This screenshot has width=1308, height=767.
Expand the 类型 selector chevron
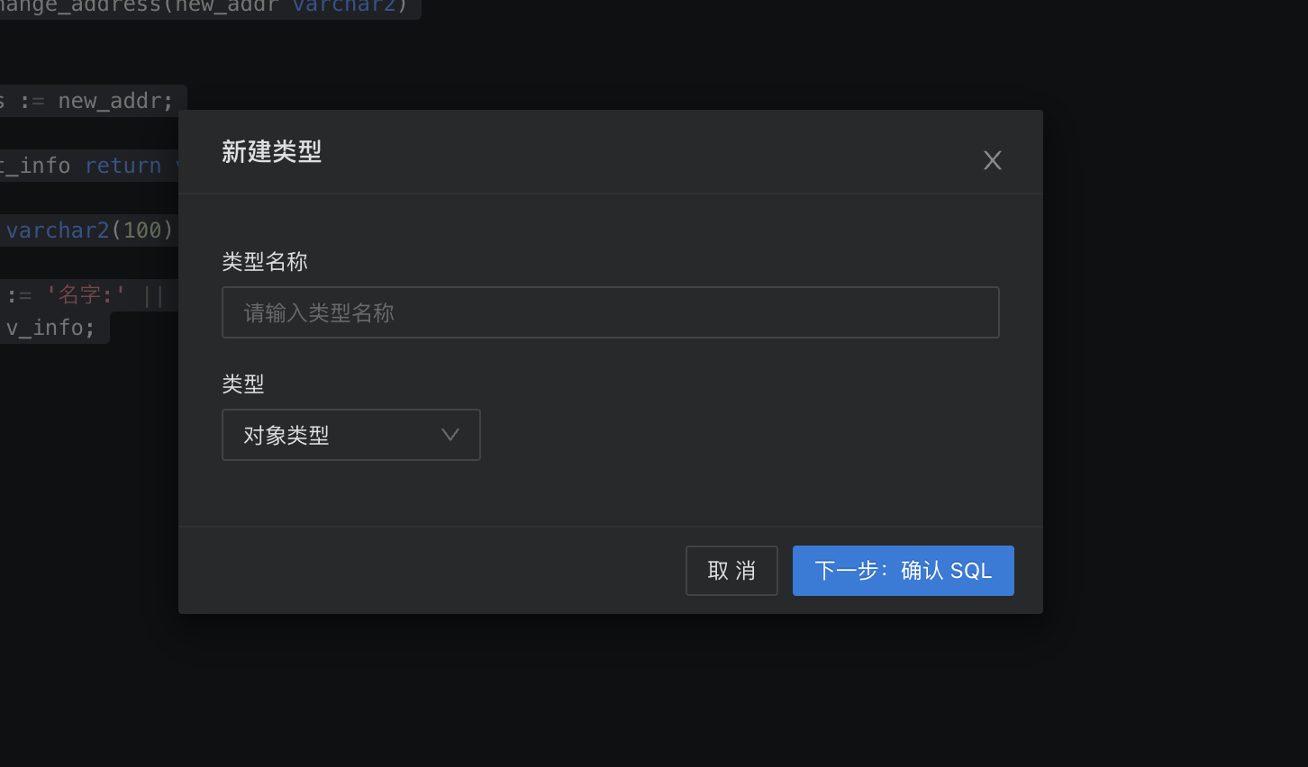tap(450, 435)
